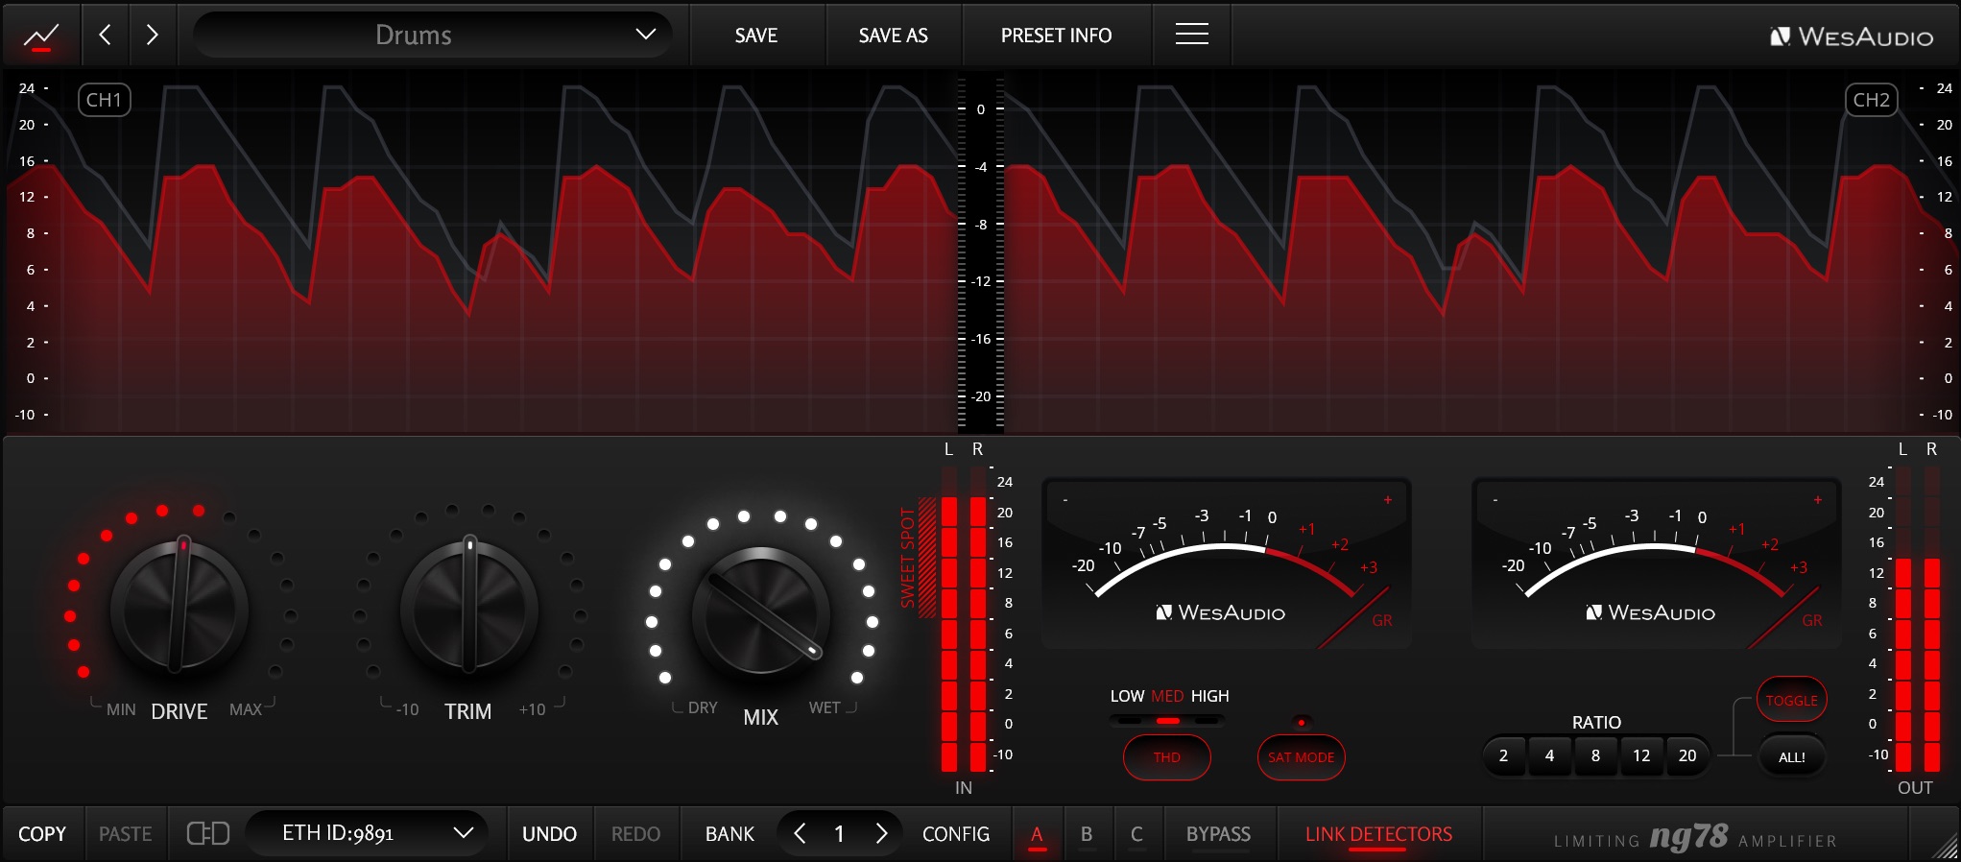Go to previous preset arrow

106,36
